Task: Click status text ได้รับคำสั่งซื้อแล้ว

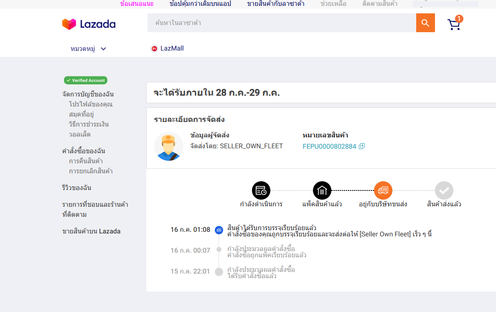Action: [252, 276]
